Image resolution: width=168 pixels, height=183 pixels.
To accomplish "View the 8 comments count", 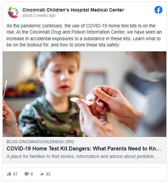I will point(32,174).
